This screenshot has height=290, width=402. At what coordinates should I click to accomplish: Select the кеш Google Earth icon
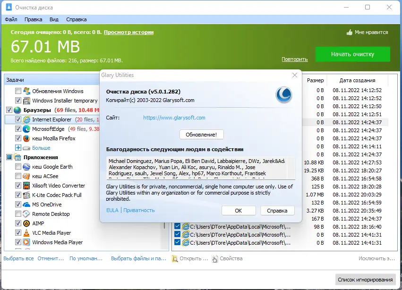26,166
